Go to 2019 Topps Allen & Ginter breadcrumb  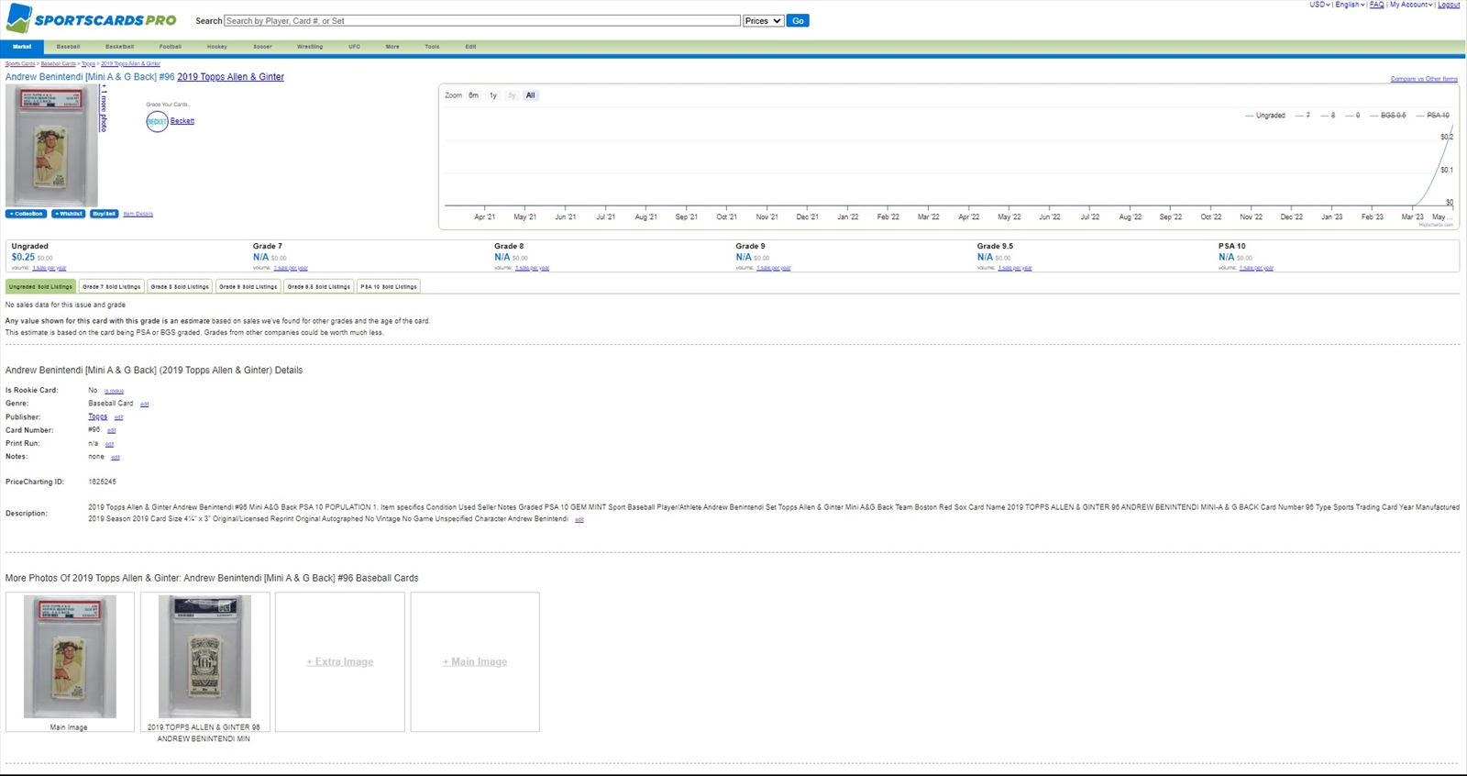[x=130, y=64]
